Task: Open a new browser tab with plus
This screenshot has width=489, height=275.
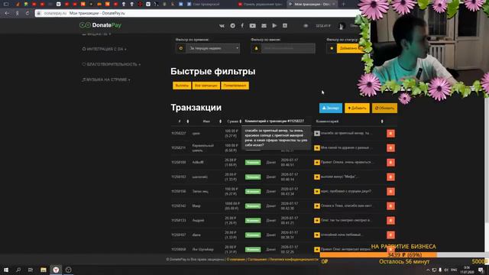Action: [343, 5]
